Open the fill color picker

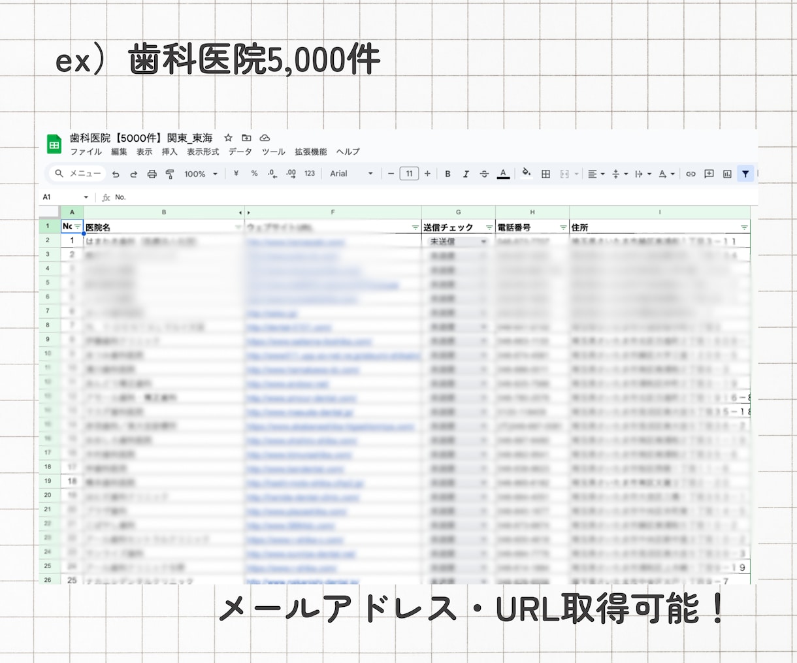527,174
